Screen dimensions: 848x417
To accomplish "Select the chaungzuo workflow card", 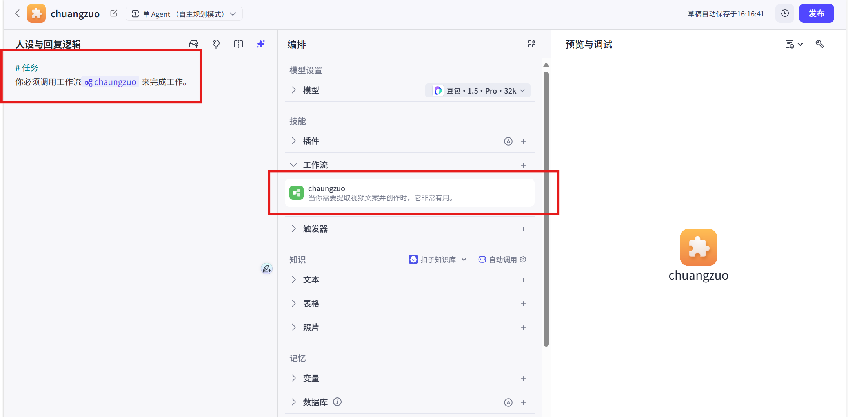I will click(409, 193).
